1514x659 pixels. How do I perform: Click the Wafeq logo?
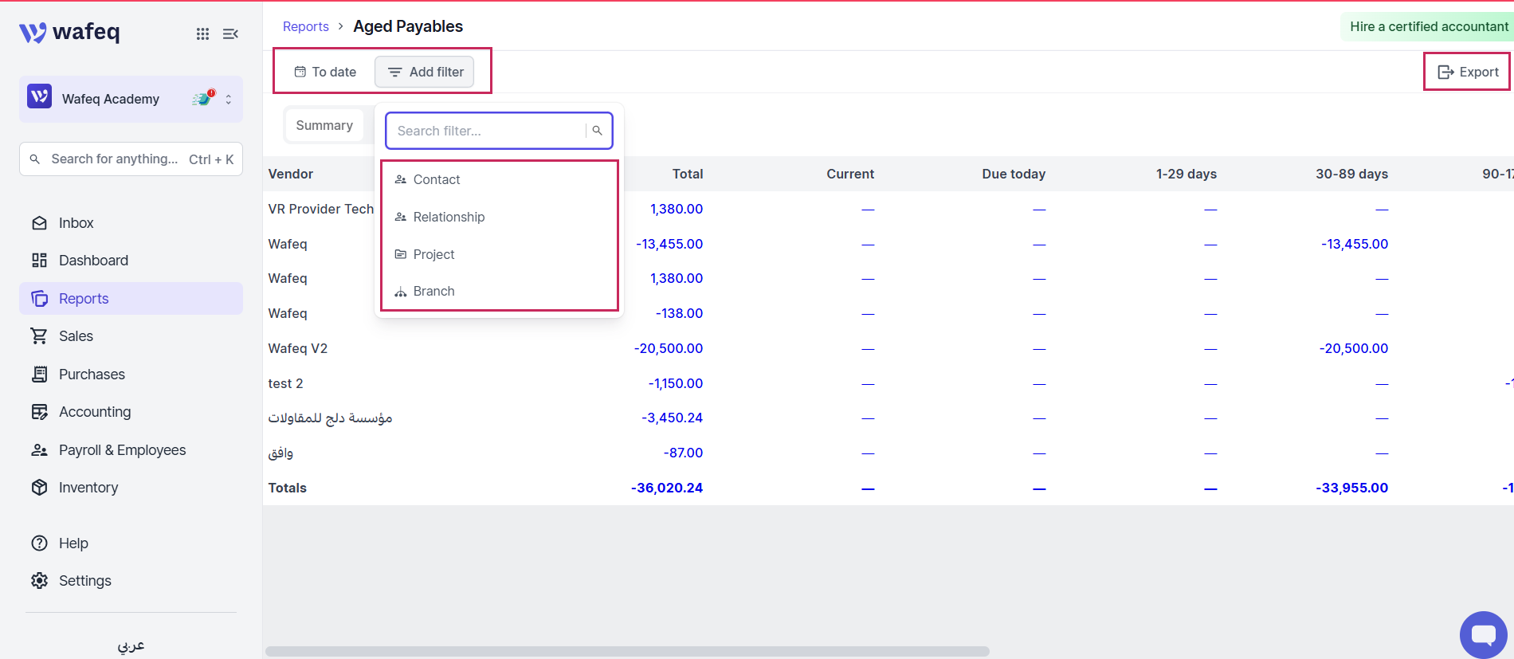click(69, 32)
